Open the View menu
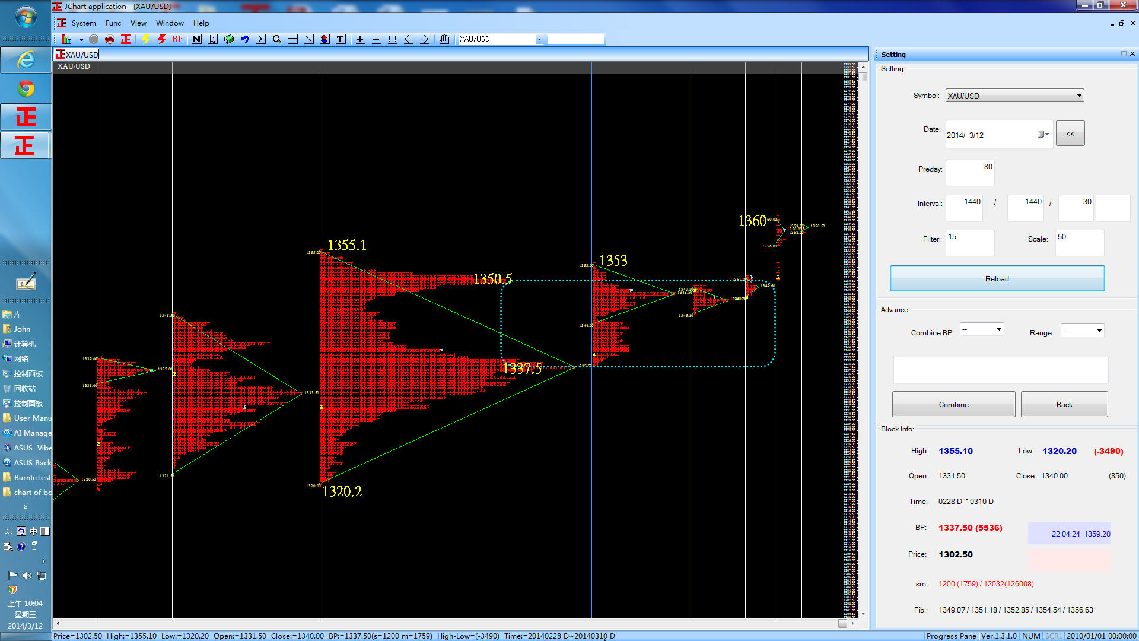 [138, 23]
